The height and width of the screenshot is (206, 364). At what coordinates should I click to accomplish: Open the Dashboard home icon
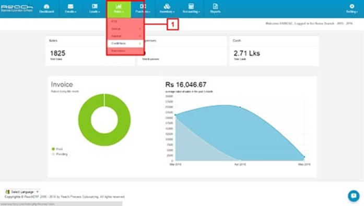[x=46, y=6]
